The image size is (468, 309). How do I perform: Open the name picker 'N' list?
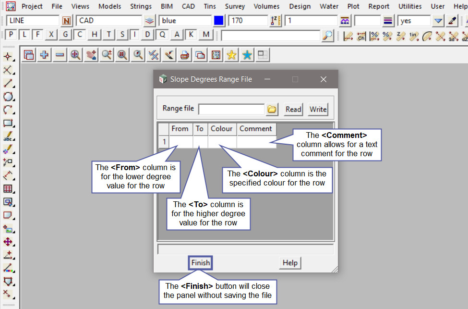tap(67, 21)
